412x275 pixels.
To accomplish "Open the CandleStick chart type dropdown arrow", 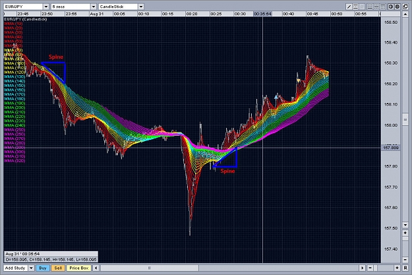I will (141, 7).
